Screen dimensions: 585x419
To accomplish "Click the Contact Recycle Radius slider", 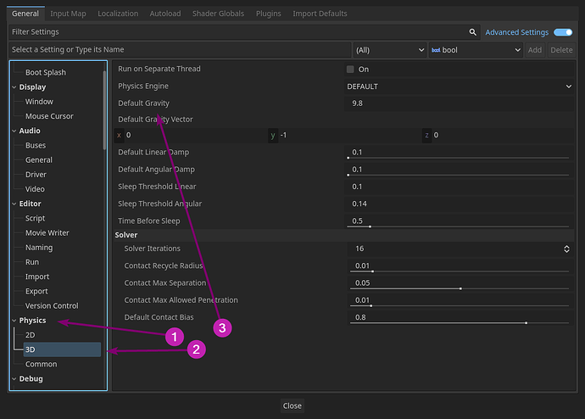I will 460,271.
